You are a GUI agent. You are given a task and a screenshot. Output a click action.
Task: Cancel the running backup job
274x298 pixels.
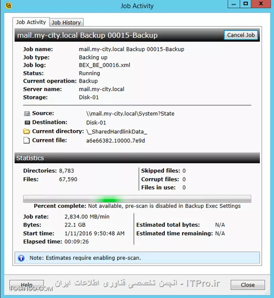coord(241,35)
